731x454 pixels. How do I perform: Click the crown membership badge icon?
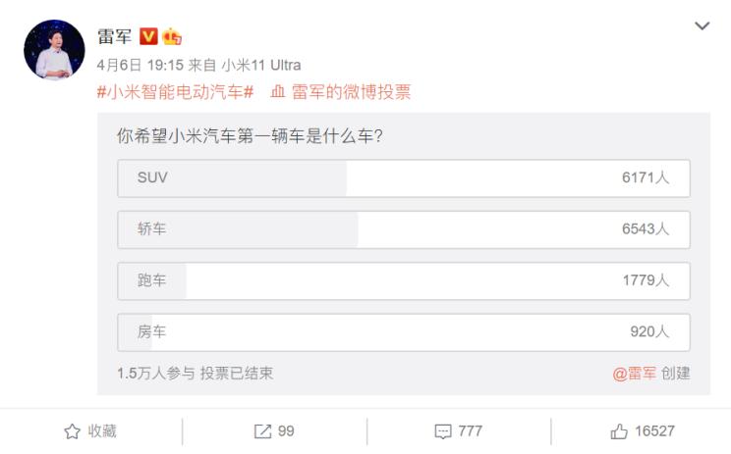[172, 36]
